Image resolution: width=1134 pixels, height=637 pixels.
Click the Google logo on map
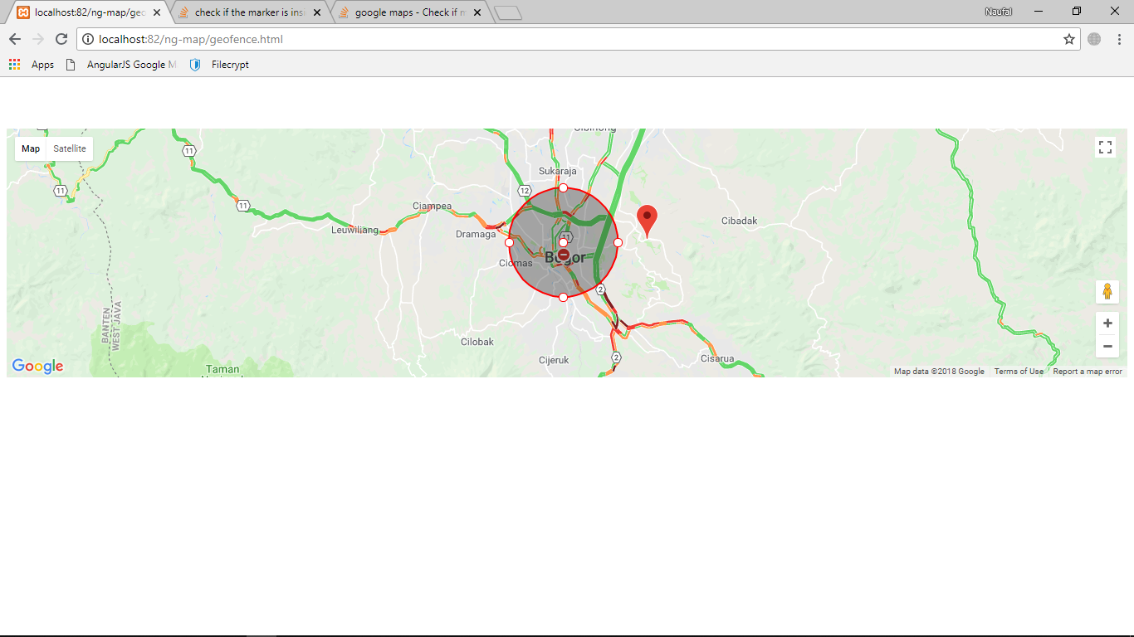37,367
